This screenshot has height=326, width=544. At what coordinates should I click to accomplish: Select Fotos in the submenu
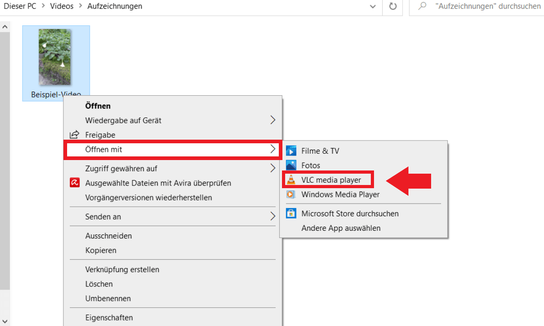[364, 165]
